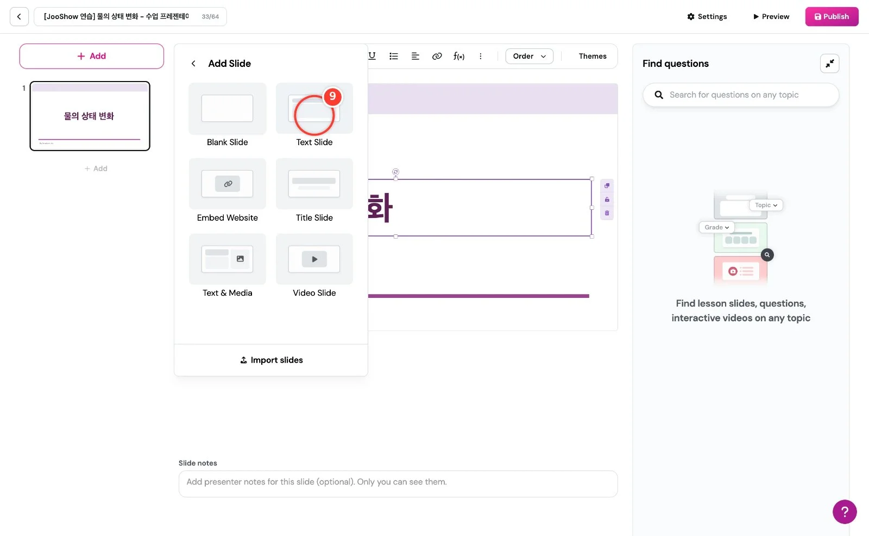Open more toolbar options menu
The width and height of the screenshot is (869, 536).
[481, 56]
